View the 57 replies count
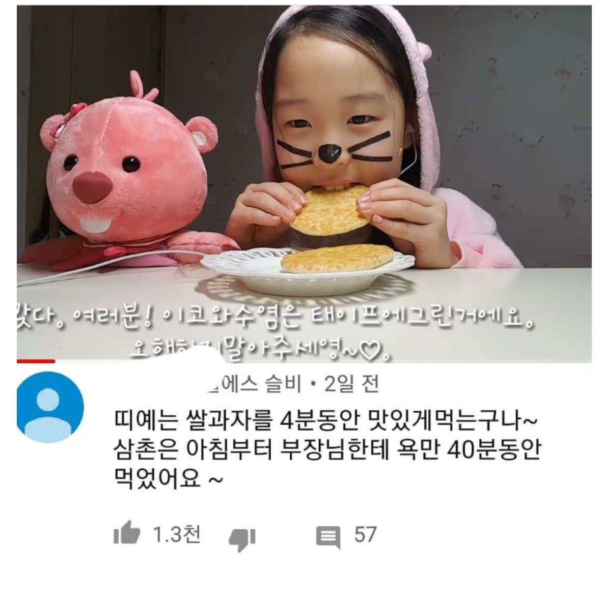 click(x=365, y=534)
